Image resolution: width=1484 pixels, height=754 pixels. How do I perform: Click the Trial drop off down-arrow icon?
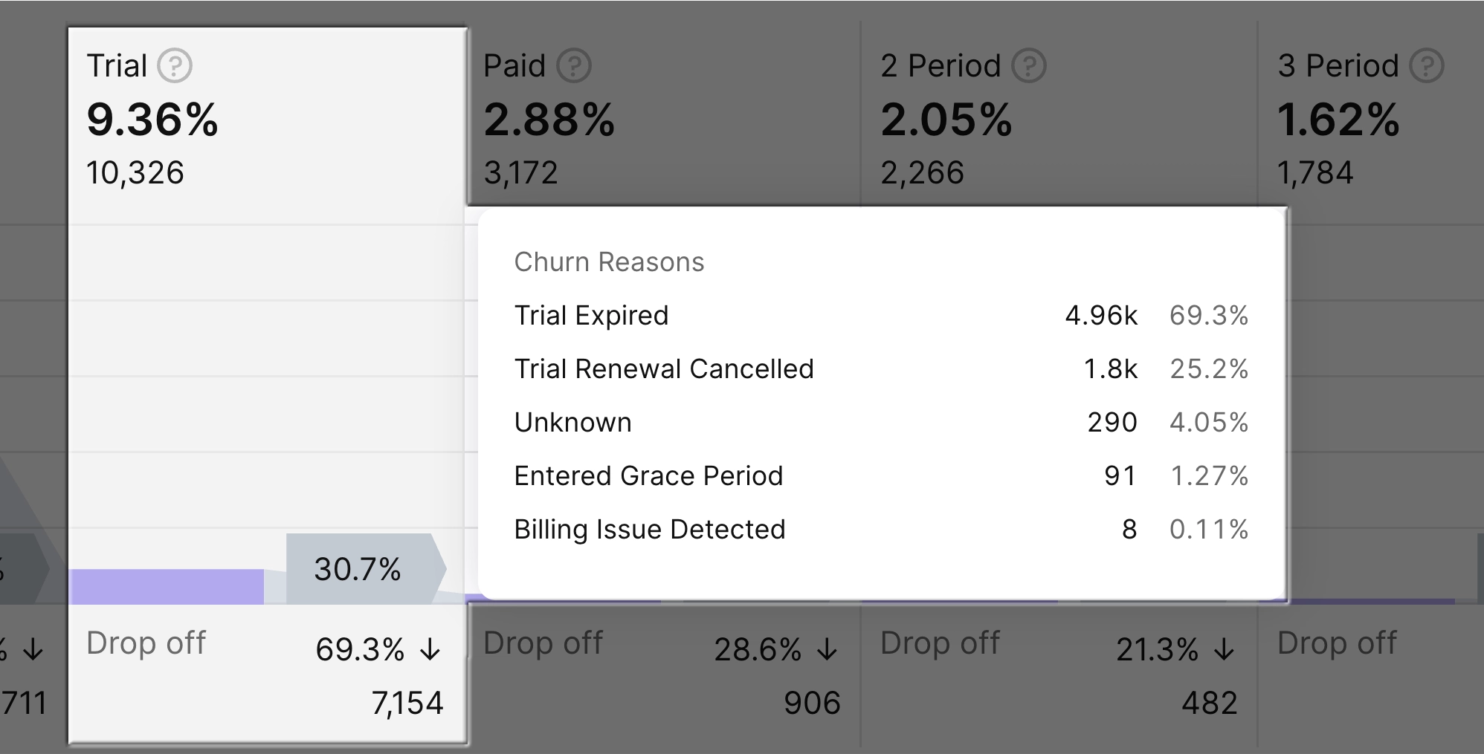(430, 650)
